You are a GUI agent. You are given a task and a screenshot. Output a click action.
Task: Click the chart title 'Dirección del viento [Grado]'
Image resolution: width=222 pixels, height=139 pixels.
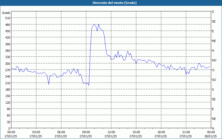(115, 3)
